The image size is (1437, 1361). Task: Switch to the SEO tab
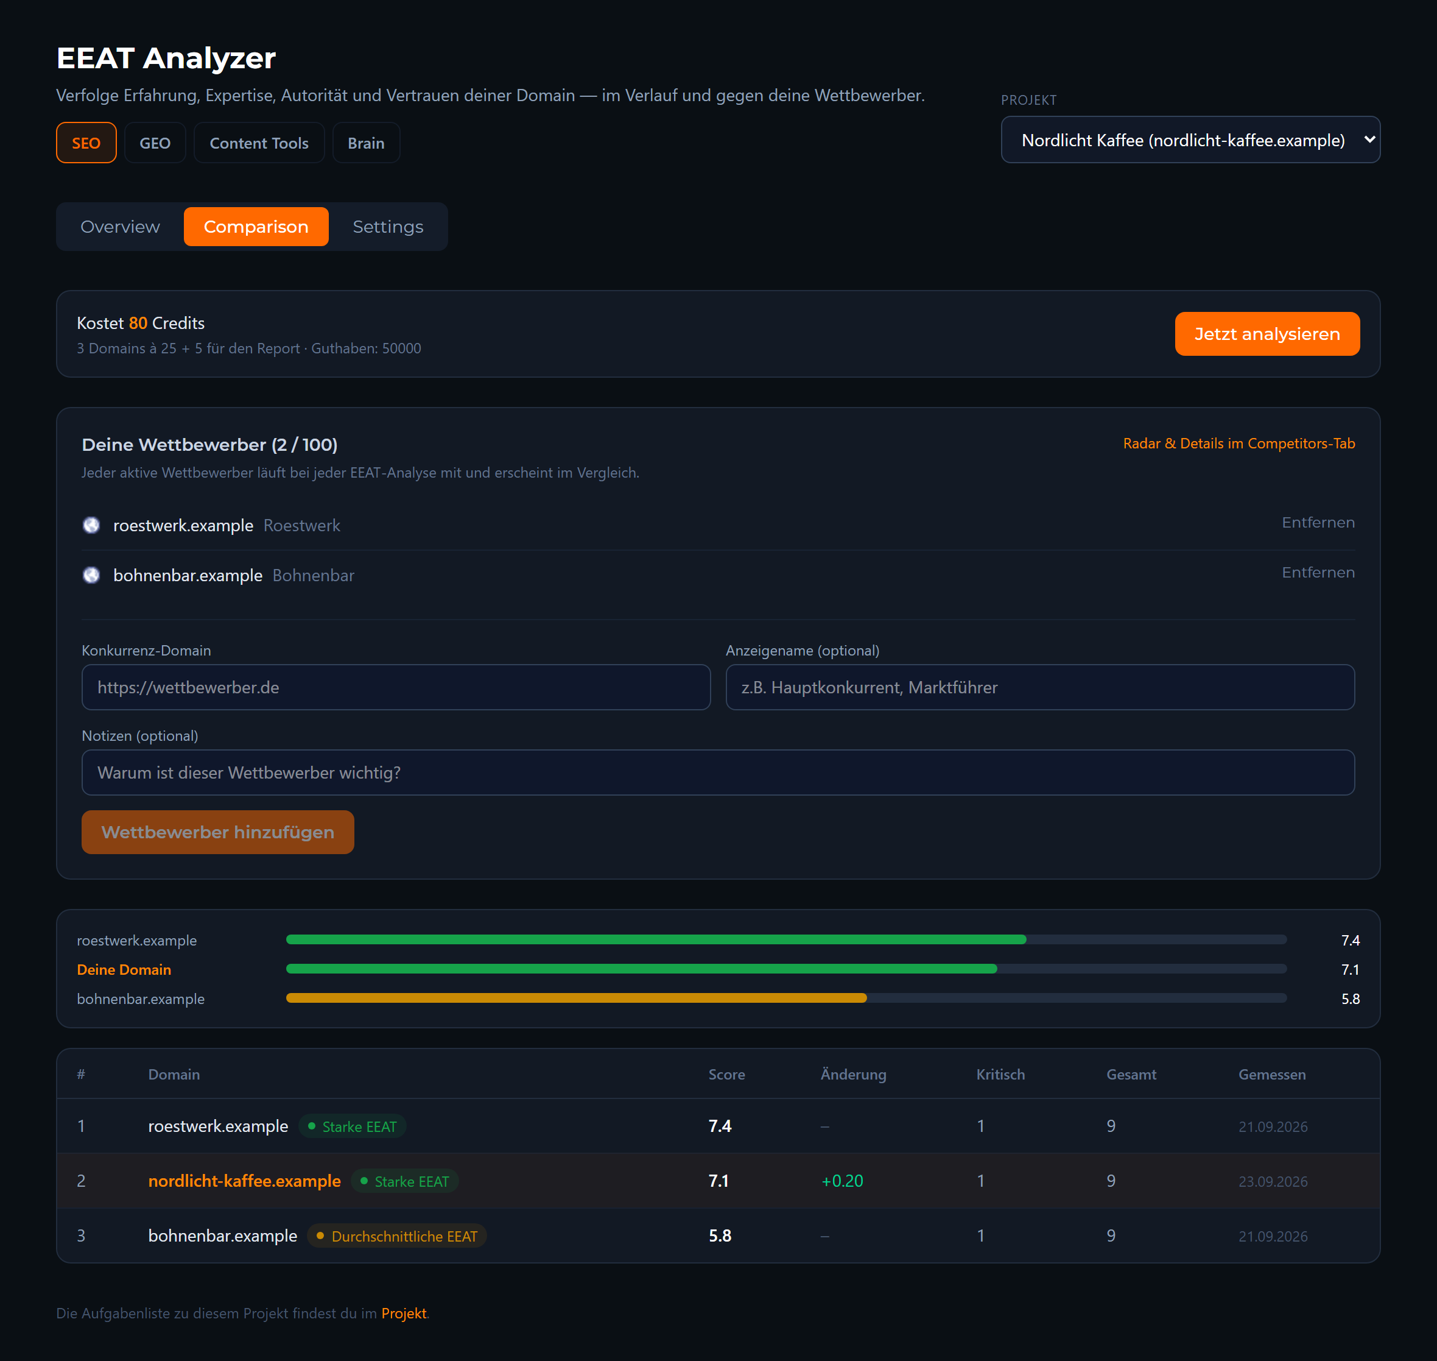[86, 143]
